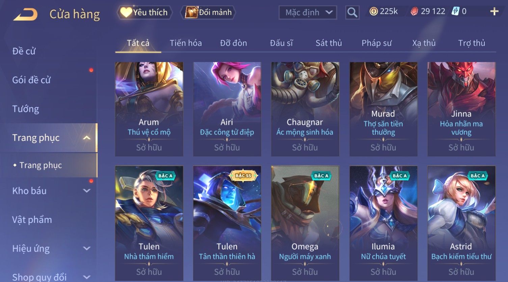508x282 pixels.
Task: Select Airi Đặc công tử điệp skin card
Action: tap(227, 109)
